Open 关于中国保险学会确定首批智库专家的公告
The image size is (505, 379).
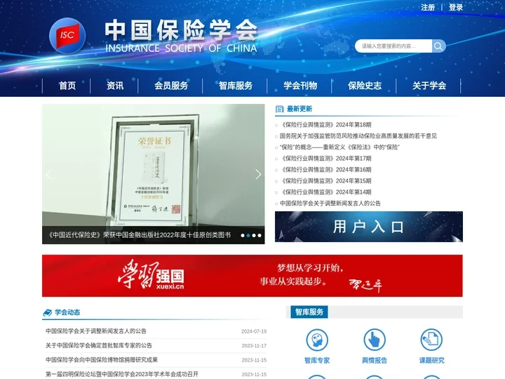[99, 345]
